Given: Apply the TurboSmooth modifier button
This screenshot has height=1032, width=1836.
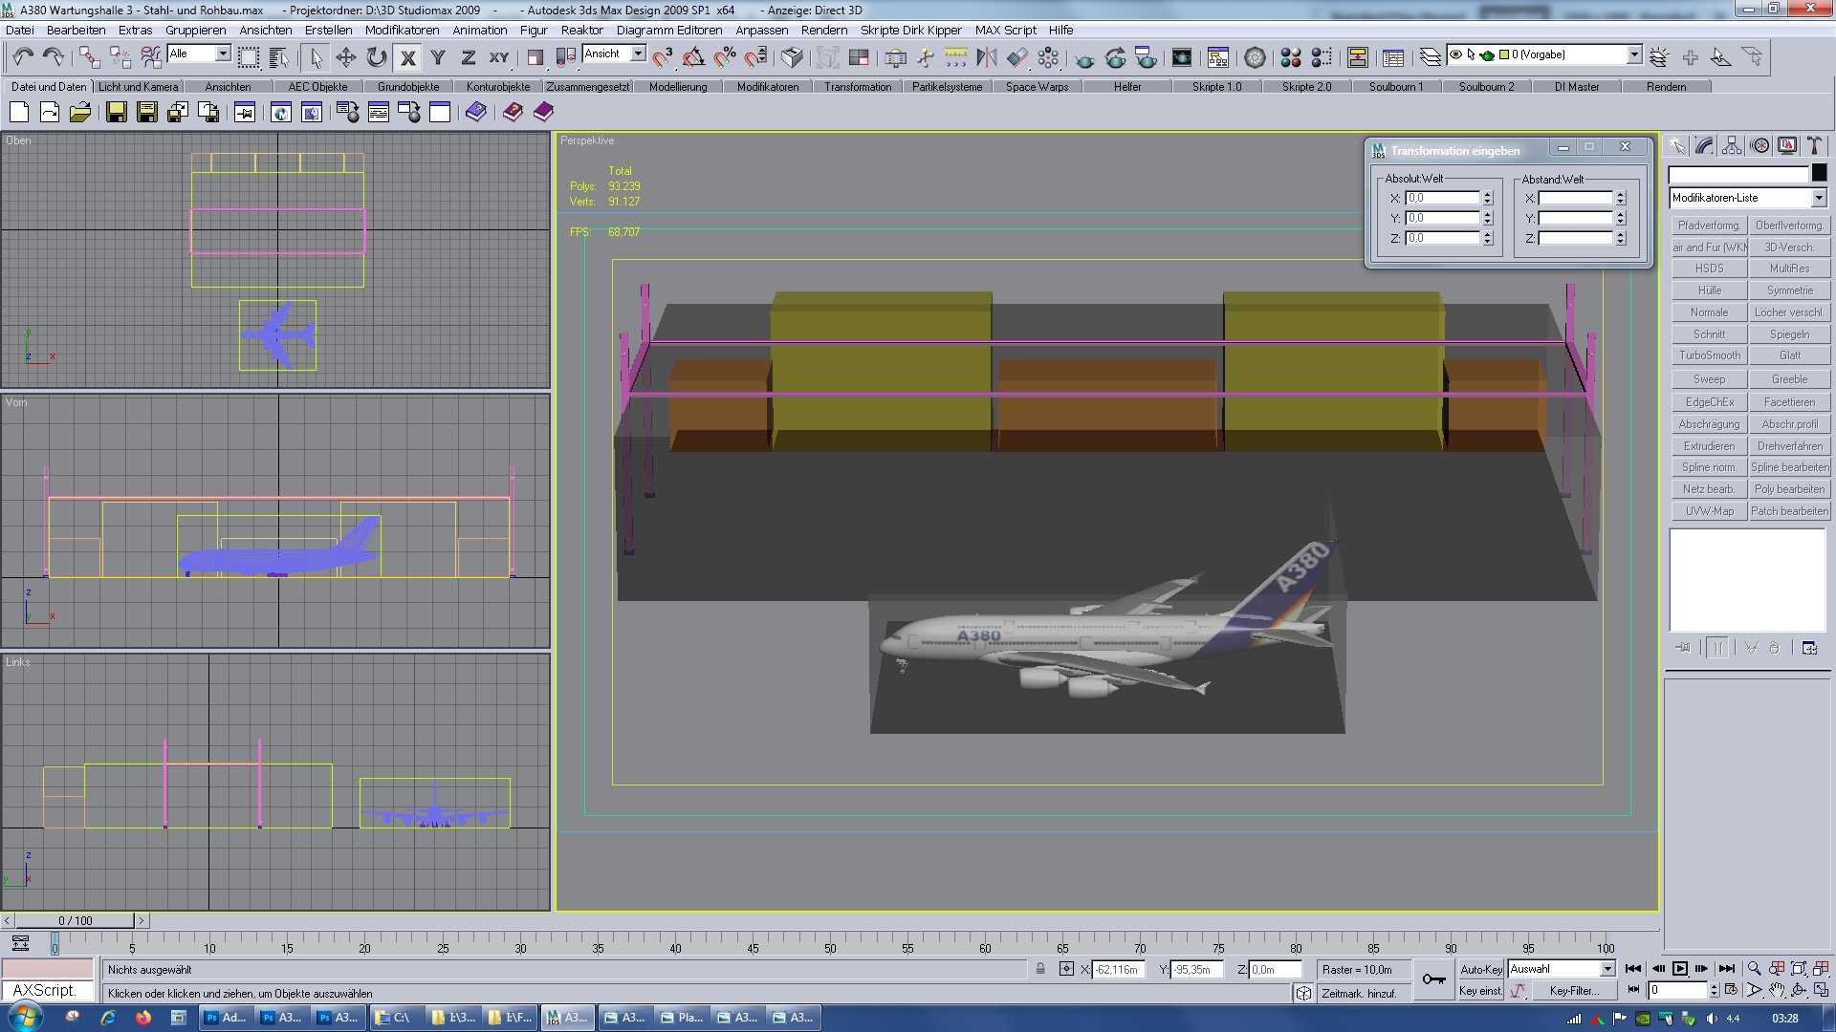Looking at the screenshot, I should [1709, 355].
